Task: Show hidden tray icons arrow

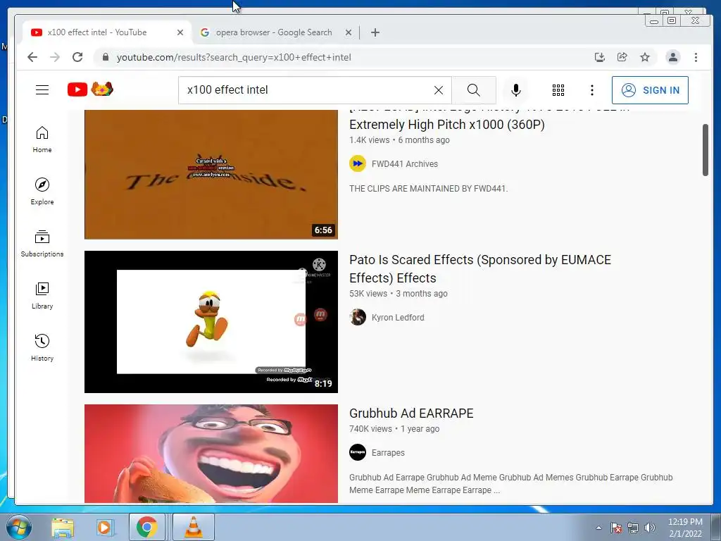Action: 598,528
